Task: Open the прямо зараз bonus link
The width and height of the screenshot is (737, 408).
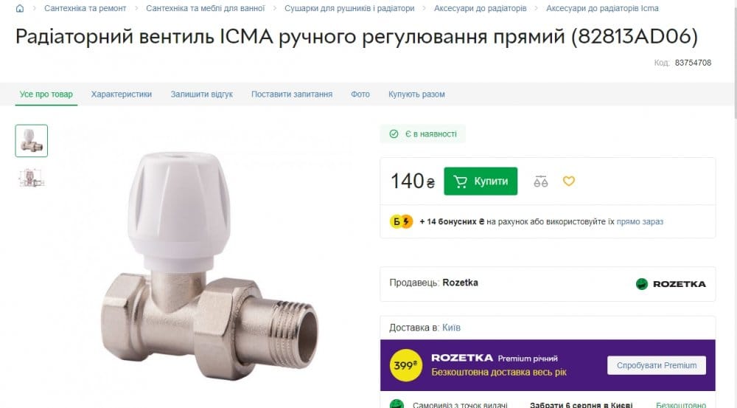Action: pos(640,221)
